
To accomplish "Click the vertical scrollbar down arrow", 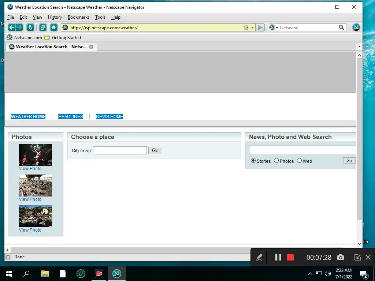I will [x=359, y=244].
